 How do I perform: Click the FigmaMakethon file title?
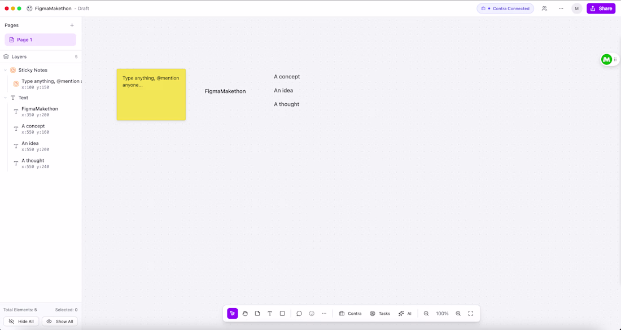point(53,8)
